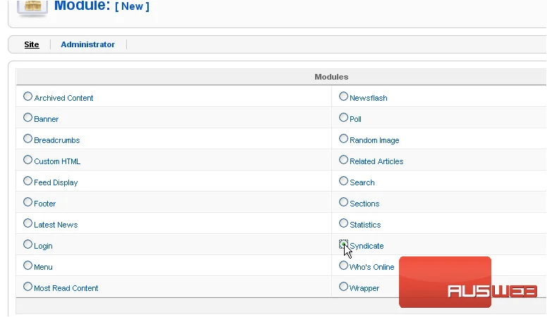Open the Site tab
The height and width of the screenshot is (317, 547).
tap(32, 44)
